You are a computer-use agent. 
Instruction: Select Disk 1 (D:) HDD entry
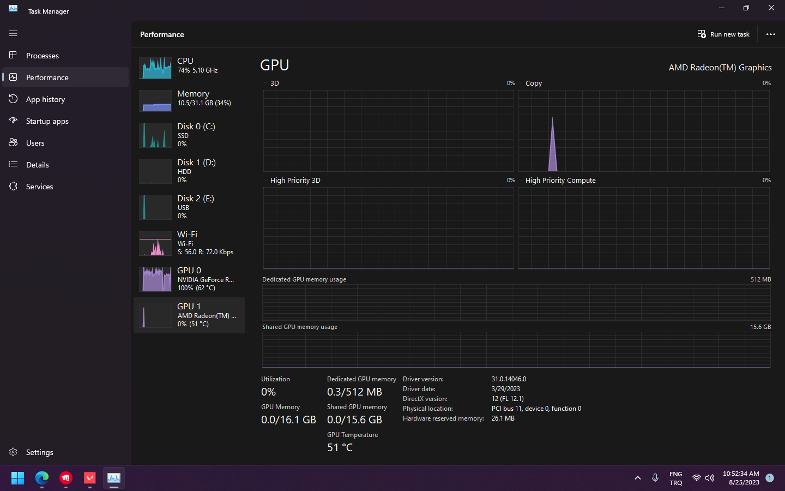tap(189, 171)
